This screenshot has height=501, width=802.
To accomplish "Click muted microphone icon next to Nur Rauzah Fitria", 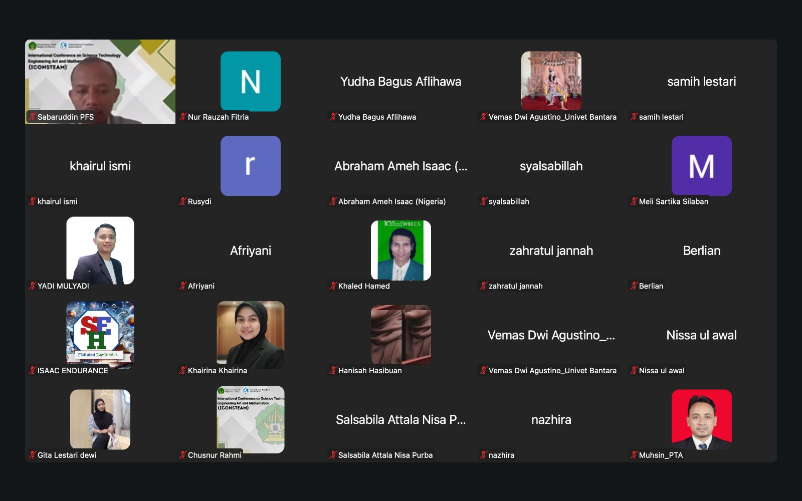I will tap(182, 117).
